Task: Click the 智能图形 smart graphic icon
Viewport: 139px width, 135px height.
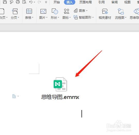Action: coord(76,17)
